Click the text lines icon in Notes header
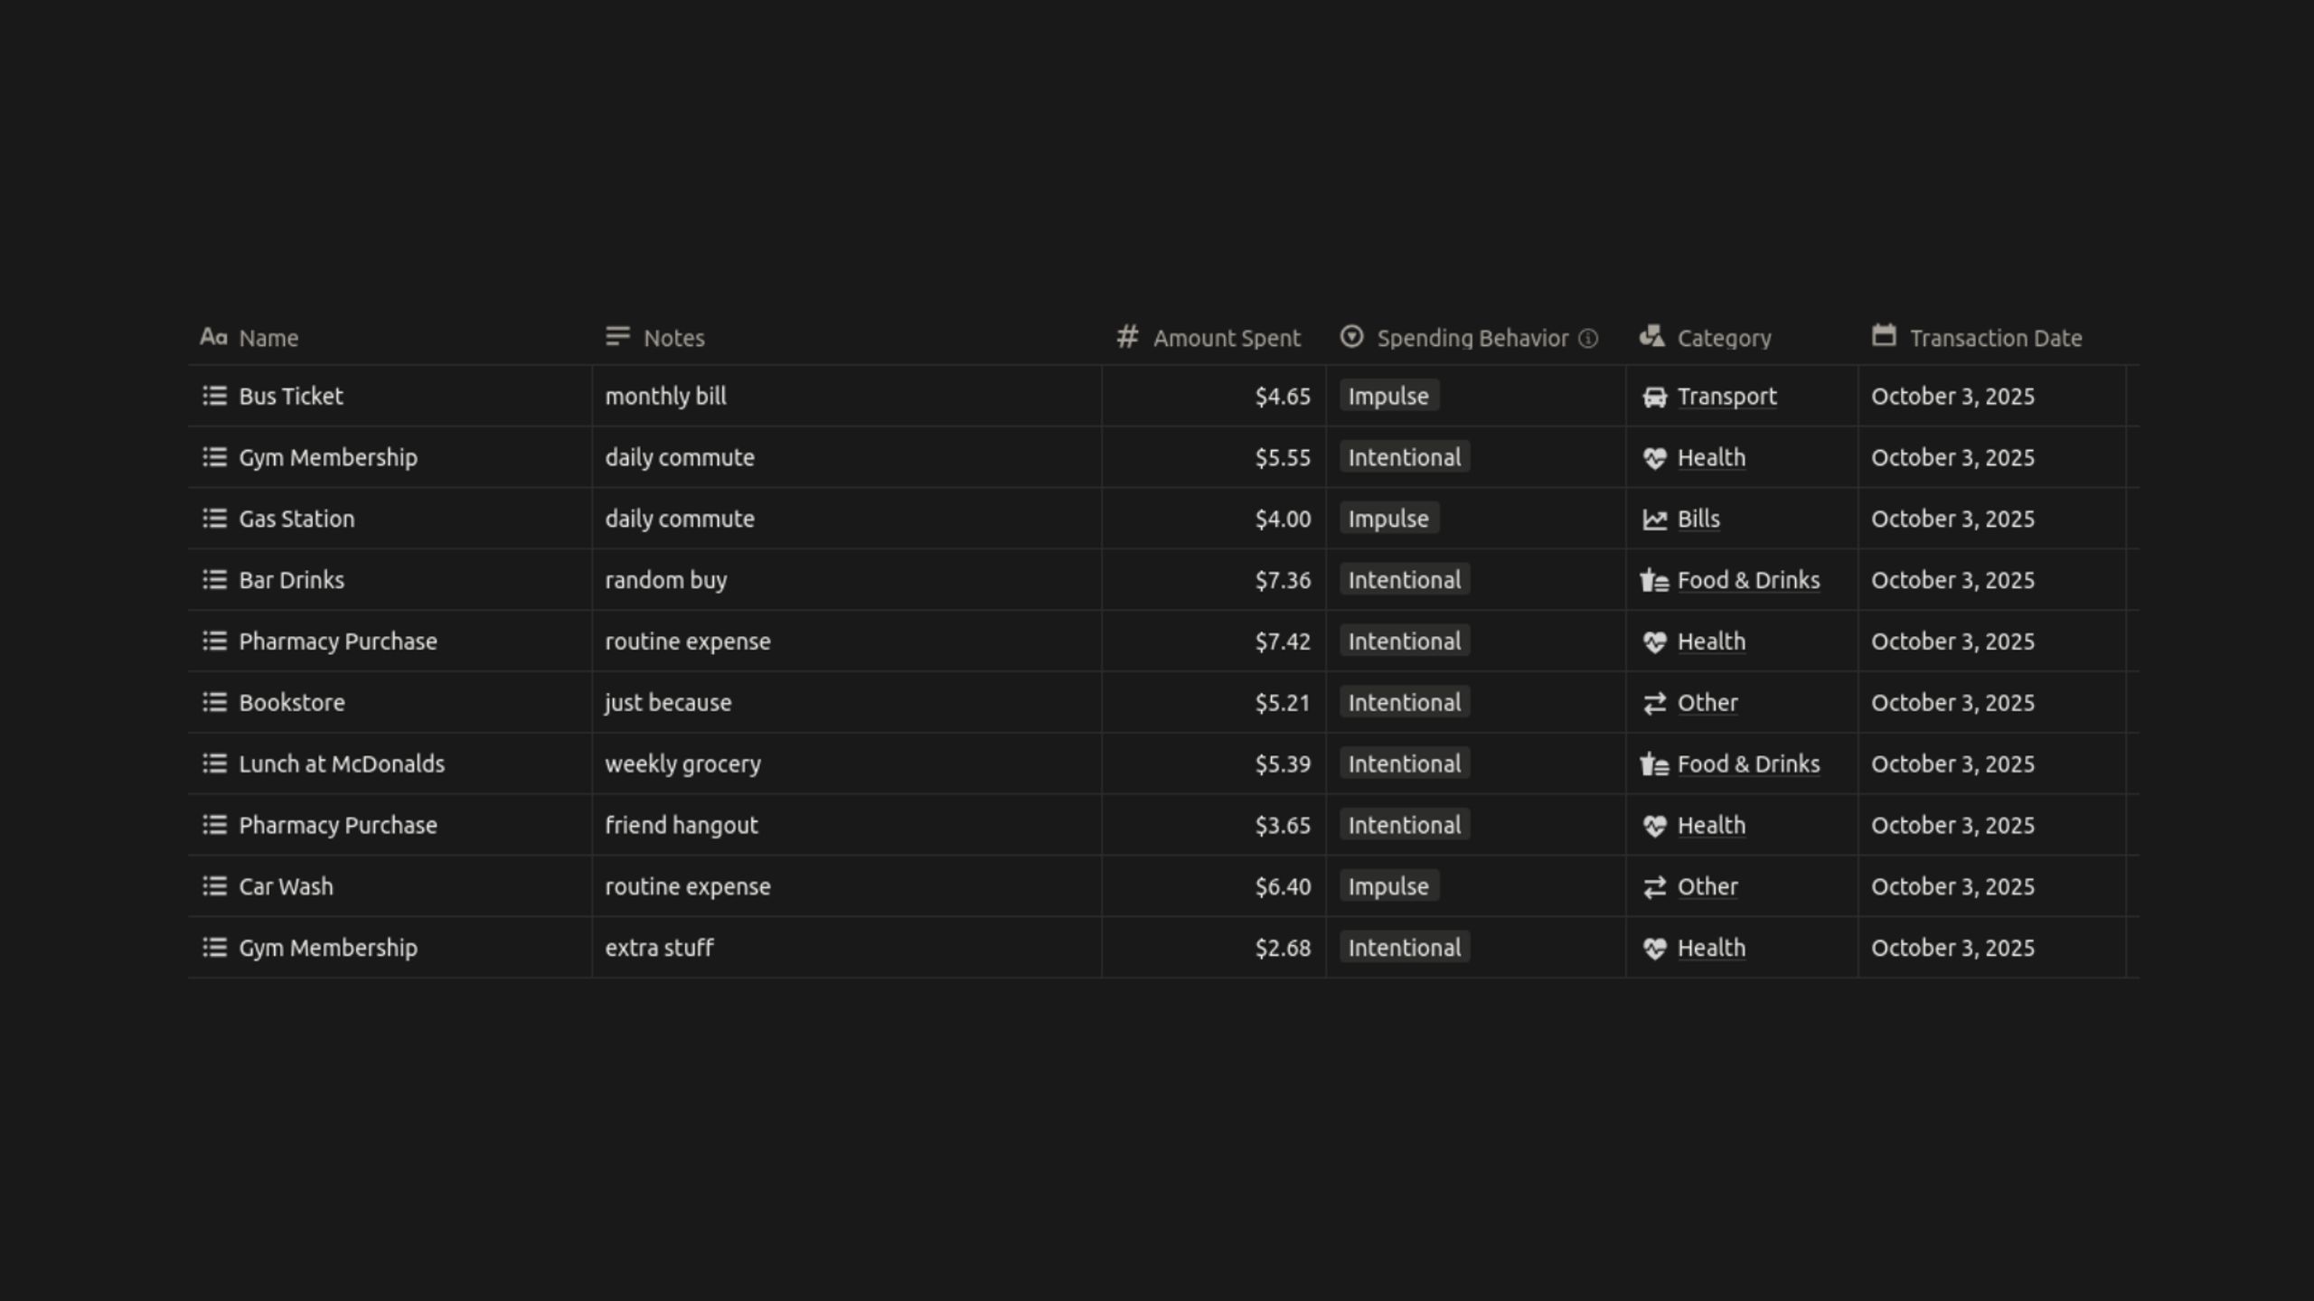 pyautogui.click(x=617, y=336)
